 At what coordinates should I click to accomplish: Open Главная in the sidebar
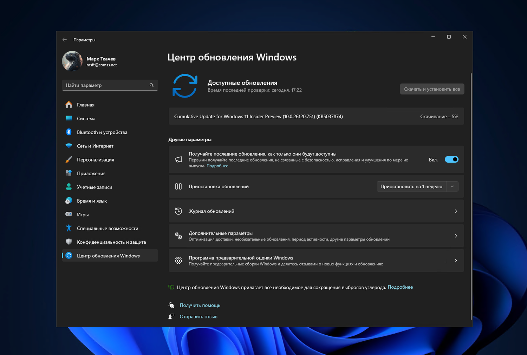110,105
